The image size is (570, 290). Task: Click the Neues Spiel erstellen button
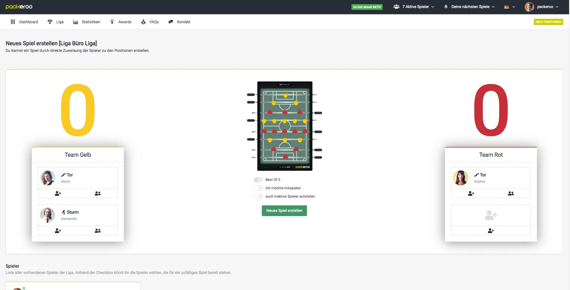[284, 211]
